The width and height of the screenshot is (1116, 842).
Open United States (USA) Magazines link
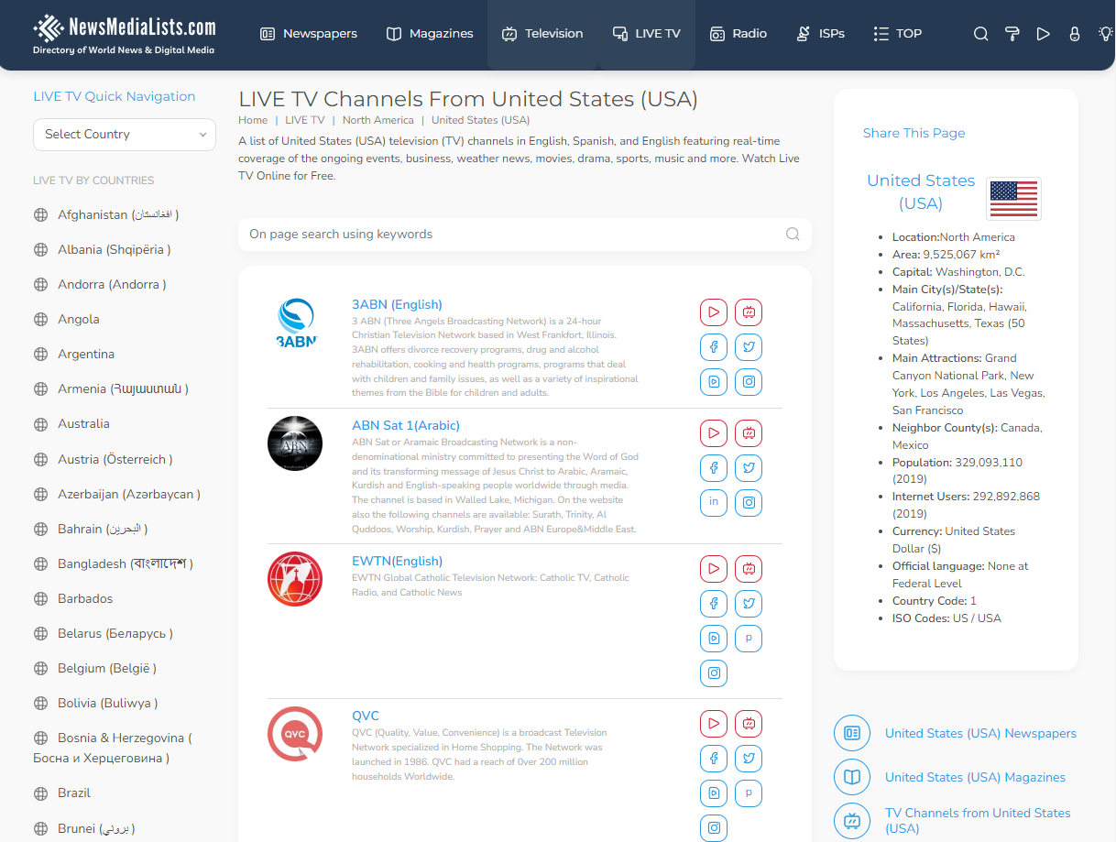975,777
